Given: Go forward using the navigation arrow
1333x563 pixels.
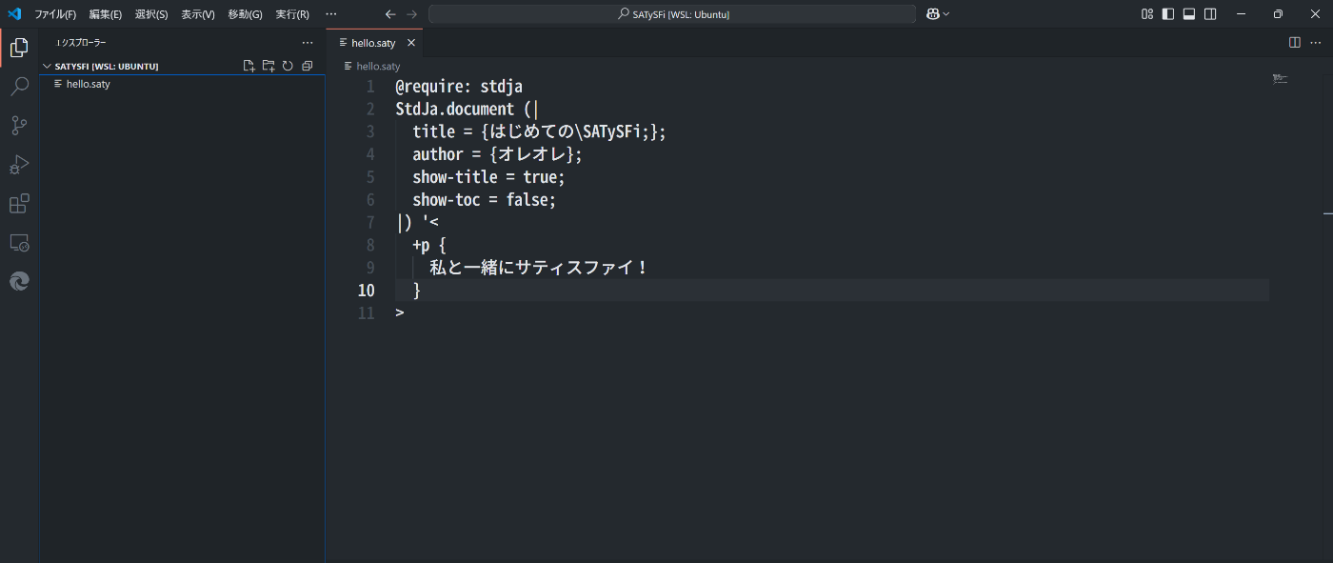Looking at the screenshot, I should click(x=411, y=14).
